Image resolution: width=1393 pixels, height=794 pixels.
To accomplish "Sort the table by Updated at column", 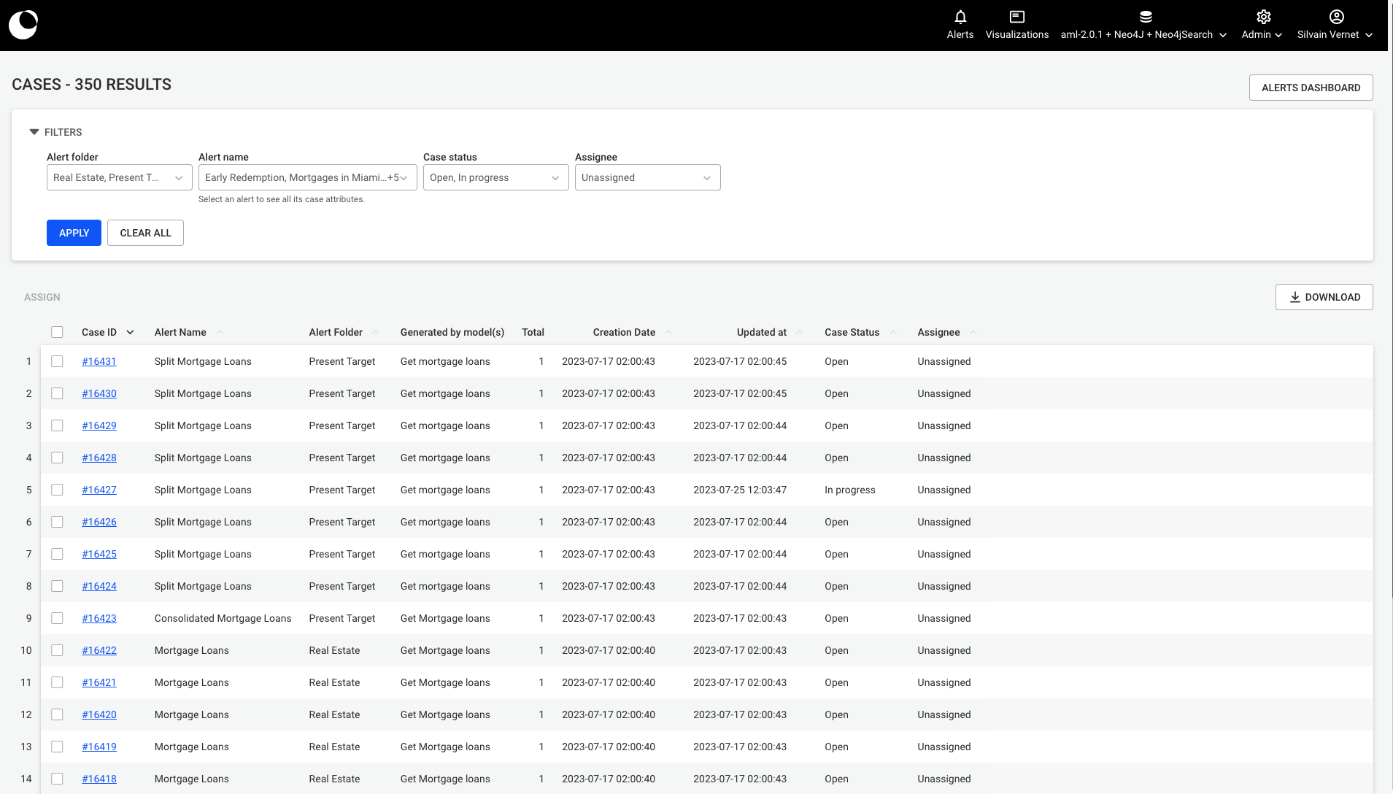I will [x=762, y=332].
